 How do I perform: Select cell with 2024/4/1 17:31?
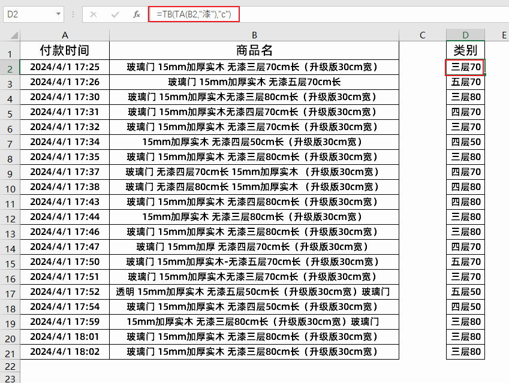click(65, 112)
